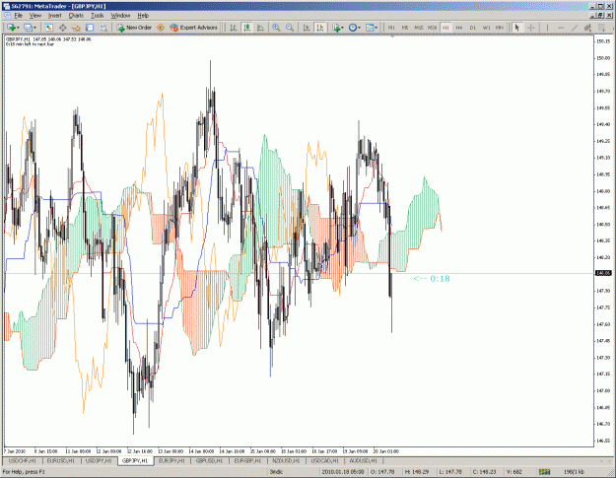Zoom in on the chart
The image size is (616, 478).
[276, 28]
